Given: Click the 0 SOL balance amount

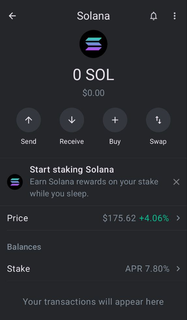Looking at the screenshot, I should [x=93, y=75].
